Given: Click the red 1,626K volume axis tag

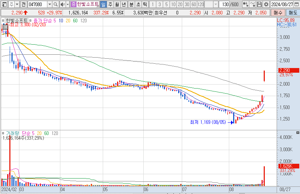Looking at the screenshot, I should click(x=289, y=166).
